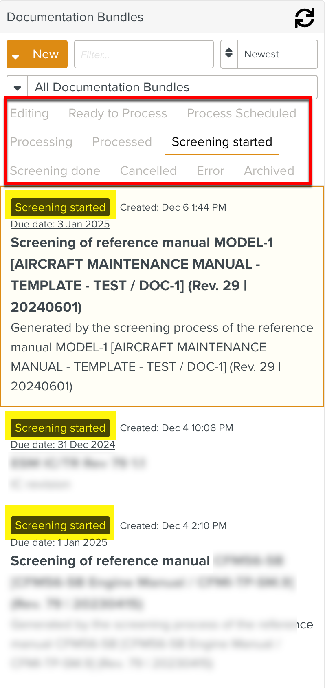The image size is (325, 688).
Task: Click the Screening started badge on the Dec 4 2:10 PM bundle
Action: tap(60, 525)
